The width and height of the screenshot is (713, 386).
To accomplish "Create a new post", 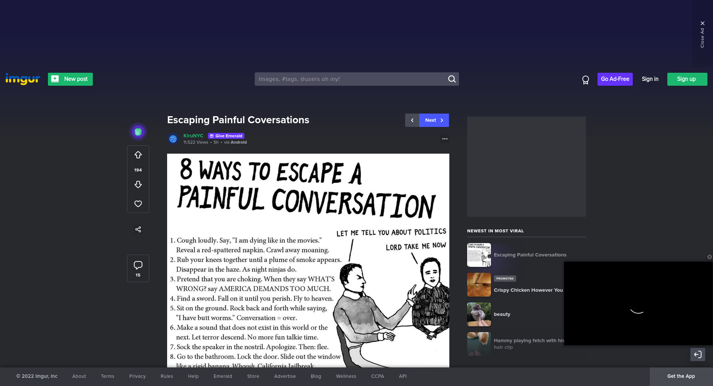I will 70,79.
